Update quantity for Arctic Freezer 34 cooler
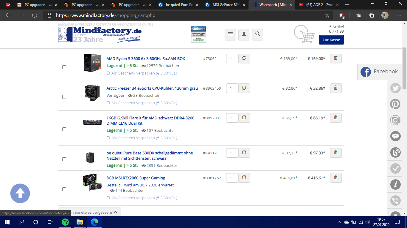This screenshot has width=407, height=228. coord(244,88)
